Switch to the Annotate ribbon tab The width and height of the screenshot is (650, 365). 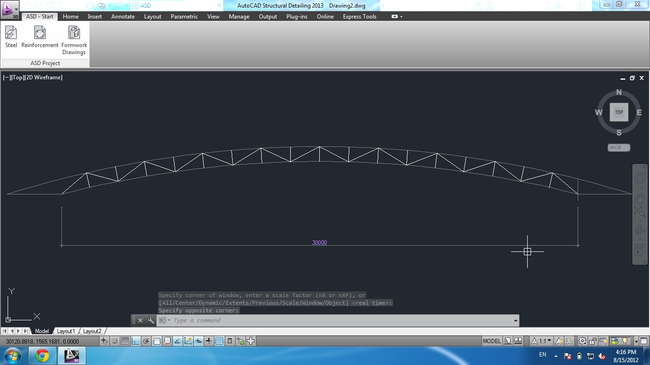coord(123,17)
